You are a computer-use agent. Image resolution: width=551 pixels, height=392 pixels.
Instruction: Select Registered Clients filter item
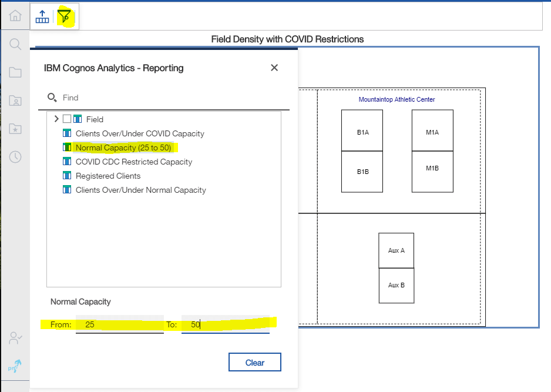tap(108, 176)
